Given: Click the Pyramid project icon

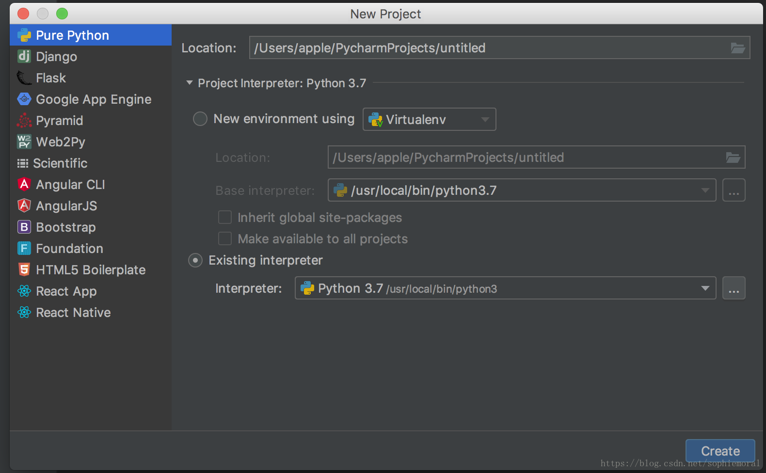Looking at the screenshot, I should (x=24, y=120).
